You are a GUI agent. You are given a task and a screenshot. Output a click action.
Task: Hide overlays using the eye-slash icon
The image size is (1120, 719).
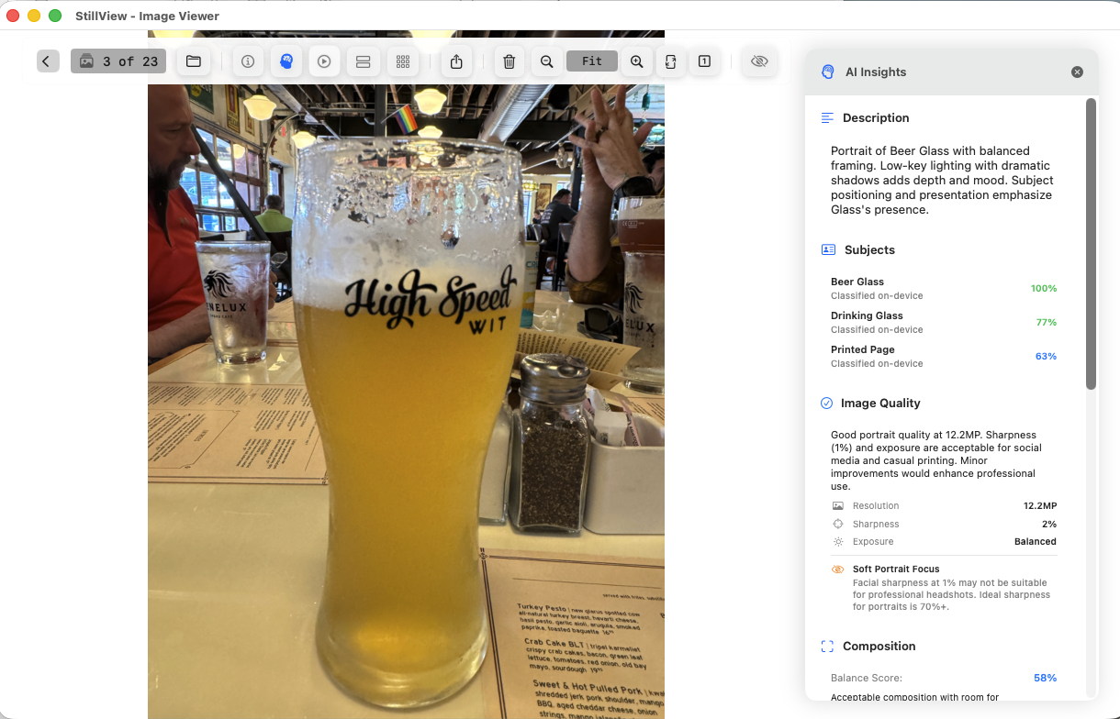click(x=759, y=61)
